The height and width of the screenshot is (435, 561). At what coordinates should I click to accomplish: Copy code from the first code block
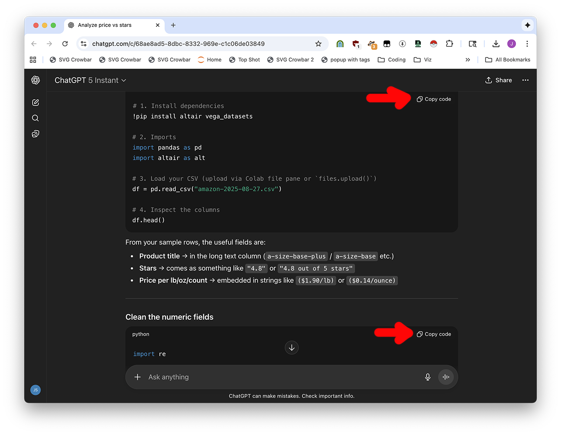click(434, 99)
